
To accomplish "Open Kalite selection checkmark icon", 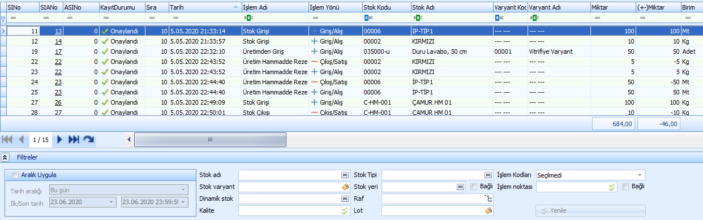I will [x=345, y=210].
